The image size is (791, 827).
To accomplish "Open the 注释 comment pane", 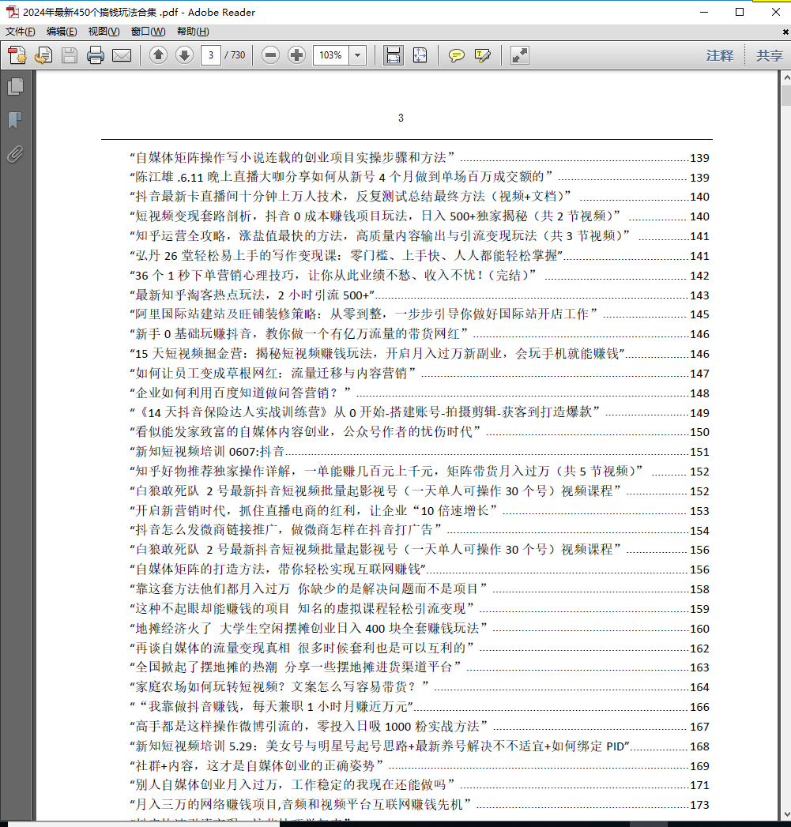I will [719, 55].
